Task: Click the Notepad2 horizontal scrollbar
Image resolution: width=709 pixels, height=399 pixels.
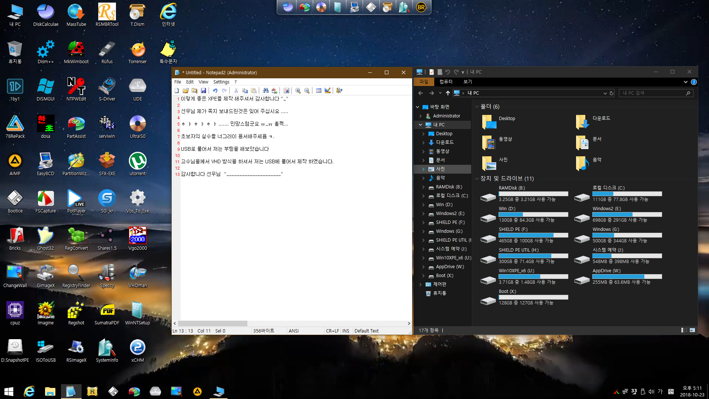Action: (212, 323)
